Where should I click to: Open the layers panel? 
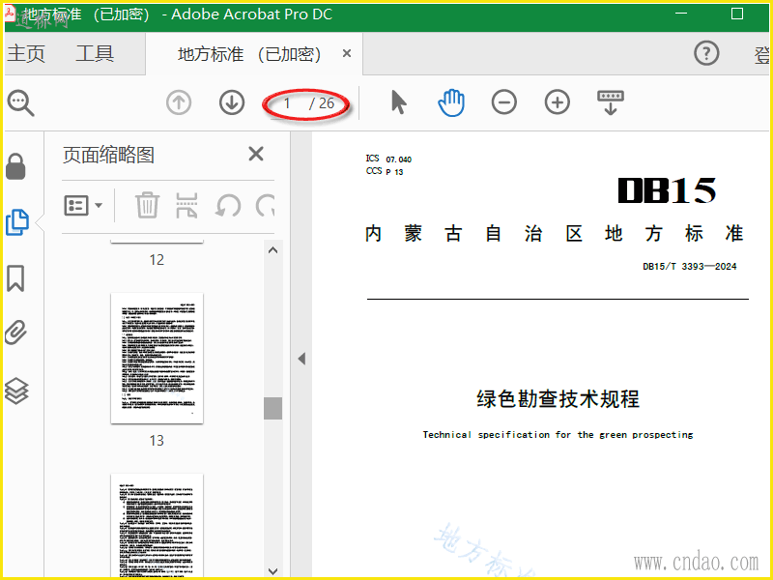(16, 391)
